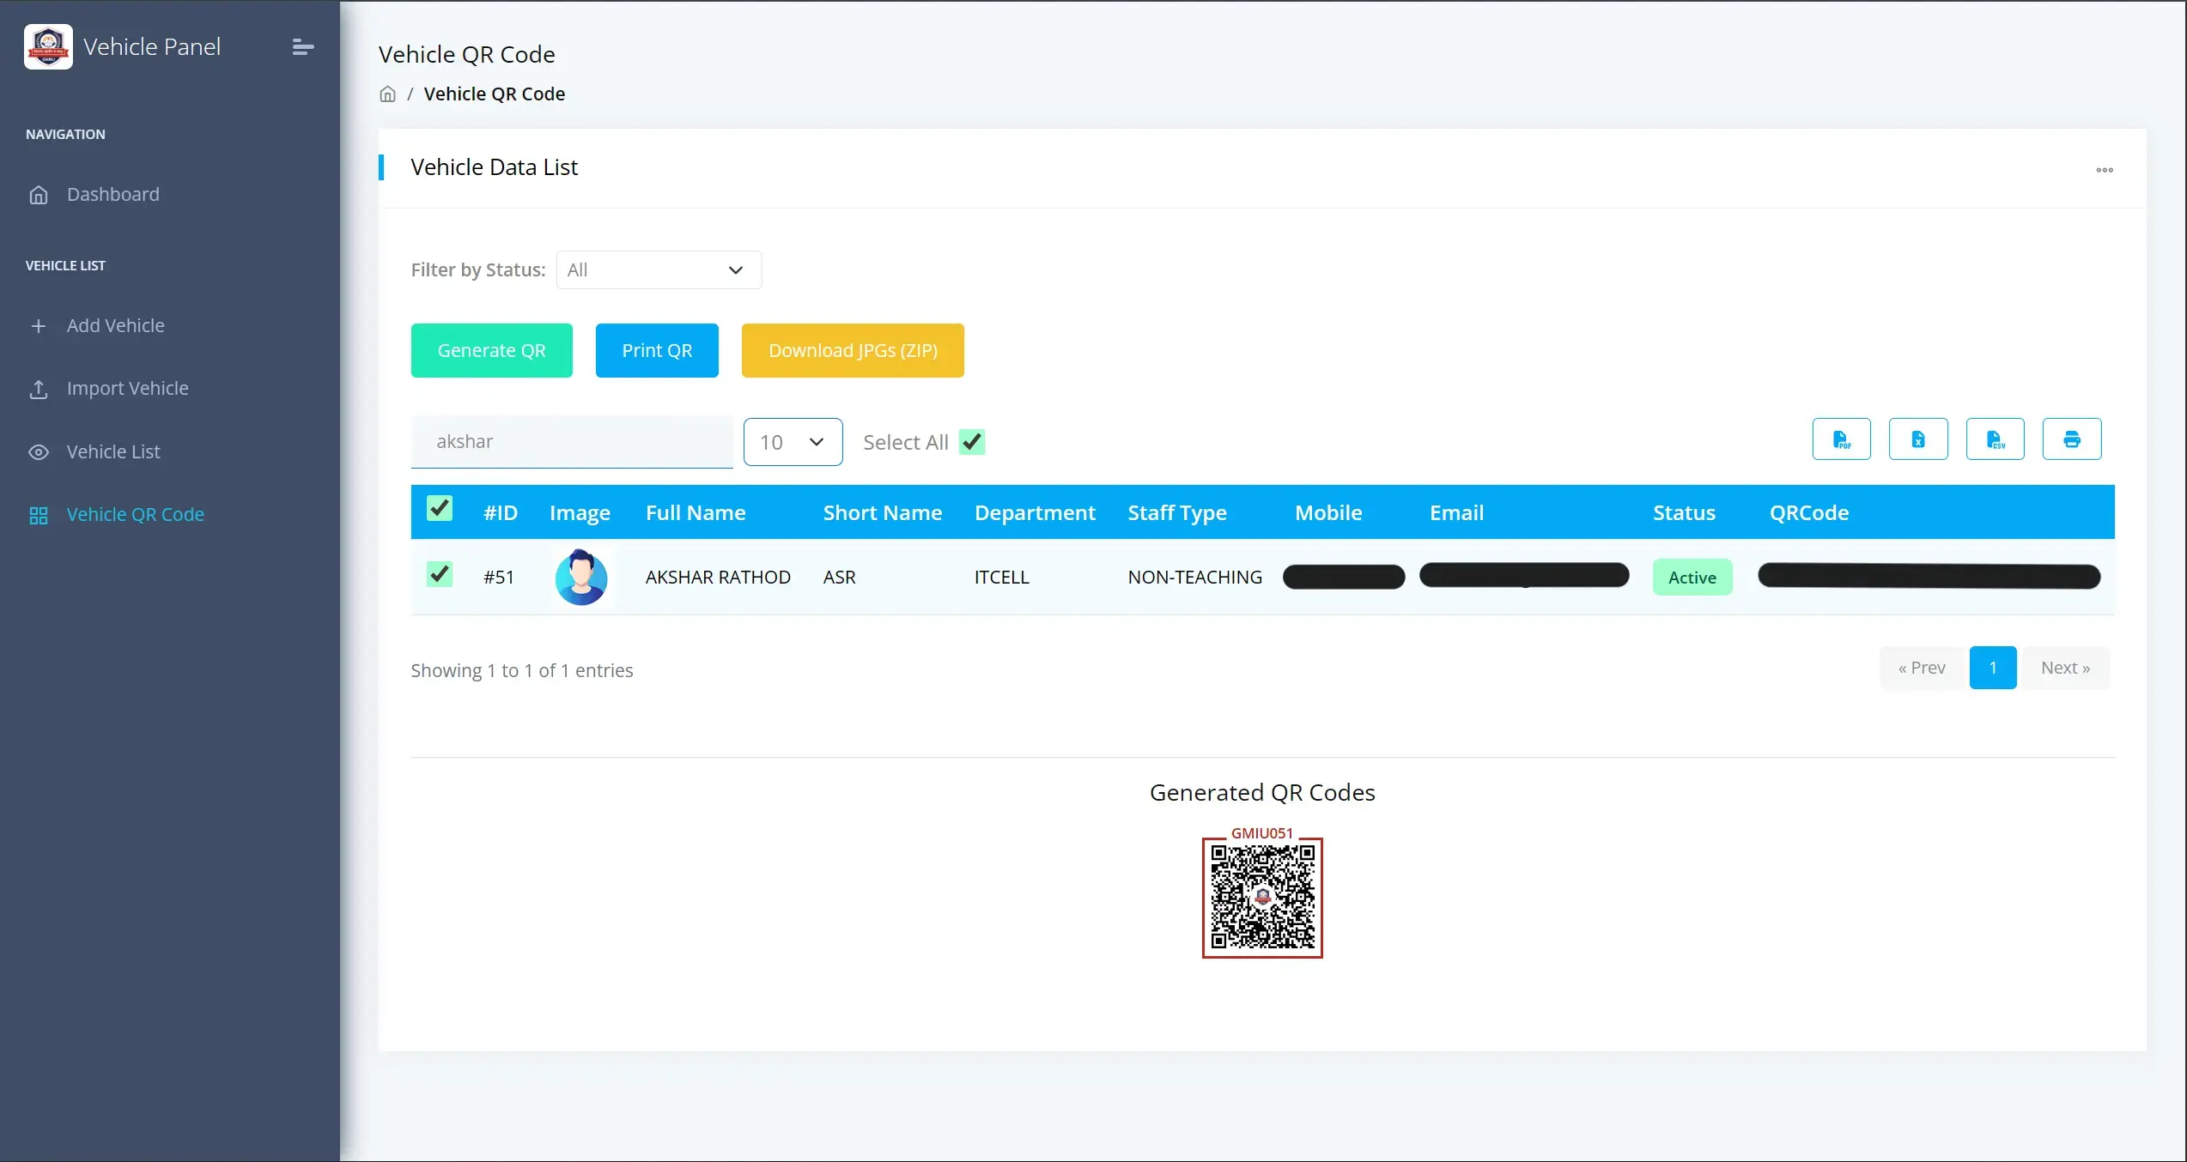Sort by the Email column header
This screenshot has width=2187, height=1162.
(1456, 512)
